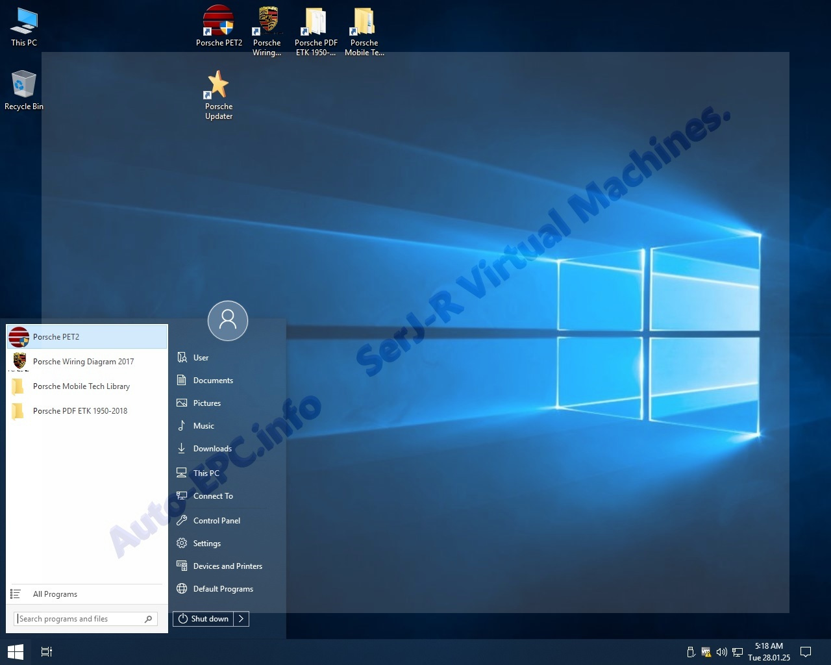Expand the Shut down options arrow

pos(241,619)
